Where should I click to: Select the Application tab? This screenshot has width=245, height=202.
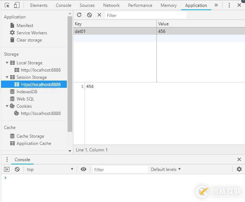click(x=196, y=5)
